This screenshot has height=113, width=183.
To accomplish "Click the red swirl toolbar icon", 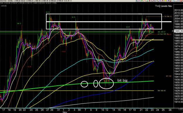I will (x=170, y=1).
